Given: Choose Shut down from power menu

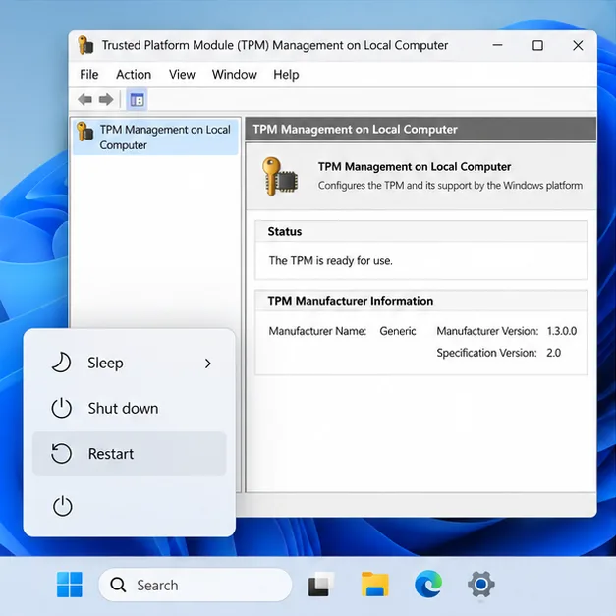Looking at the screenshot, I should coord(130,408).
